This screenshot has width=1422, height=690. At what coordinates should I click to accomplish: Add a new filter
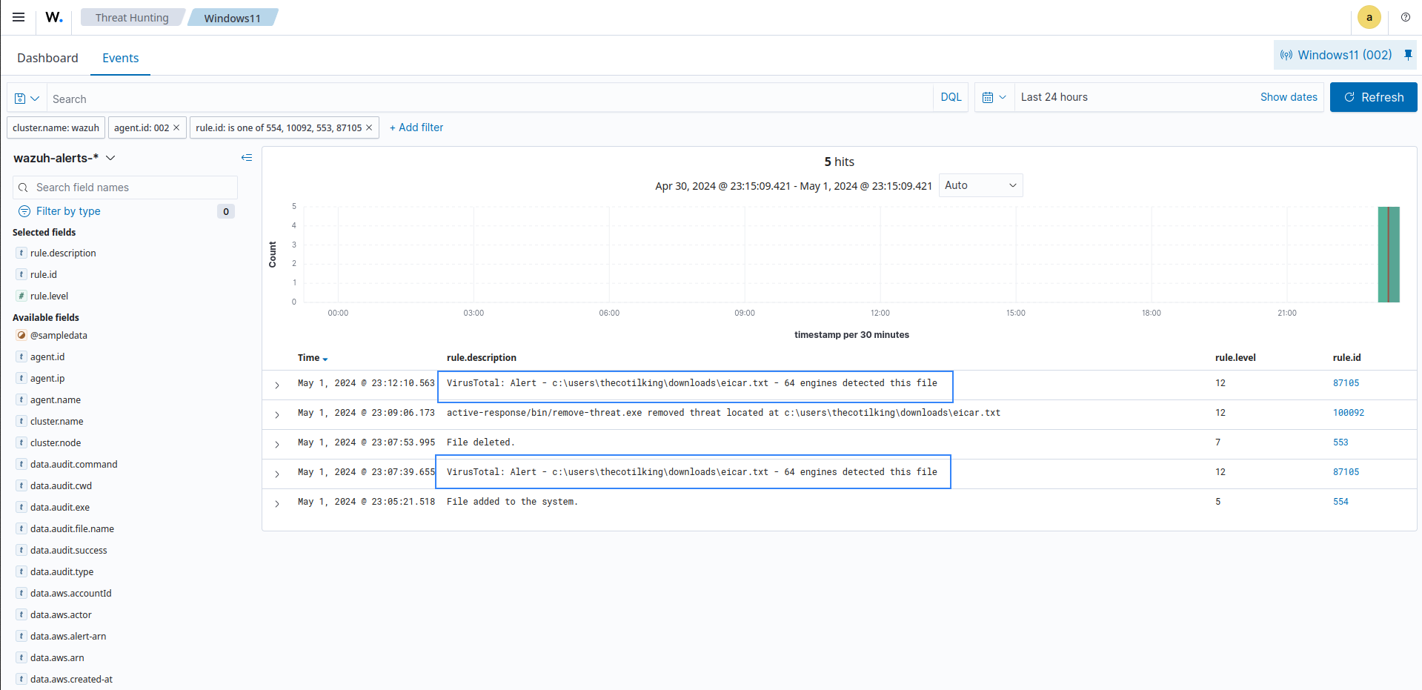[416, 127]
